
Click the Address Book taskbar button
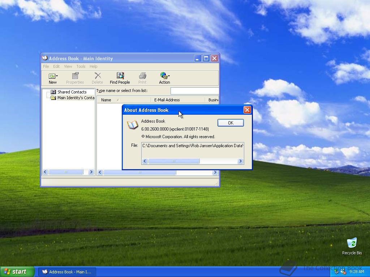pos(67,272)
